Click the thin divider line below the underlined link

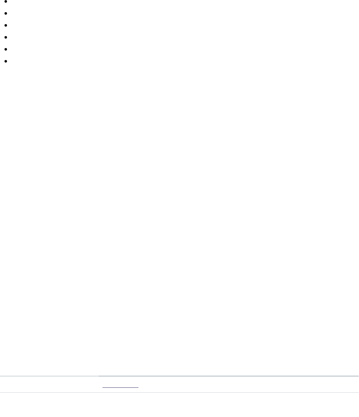point(179,392)
